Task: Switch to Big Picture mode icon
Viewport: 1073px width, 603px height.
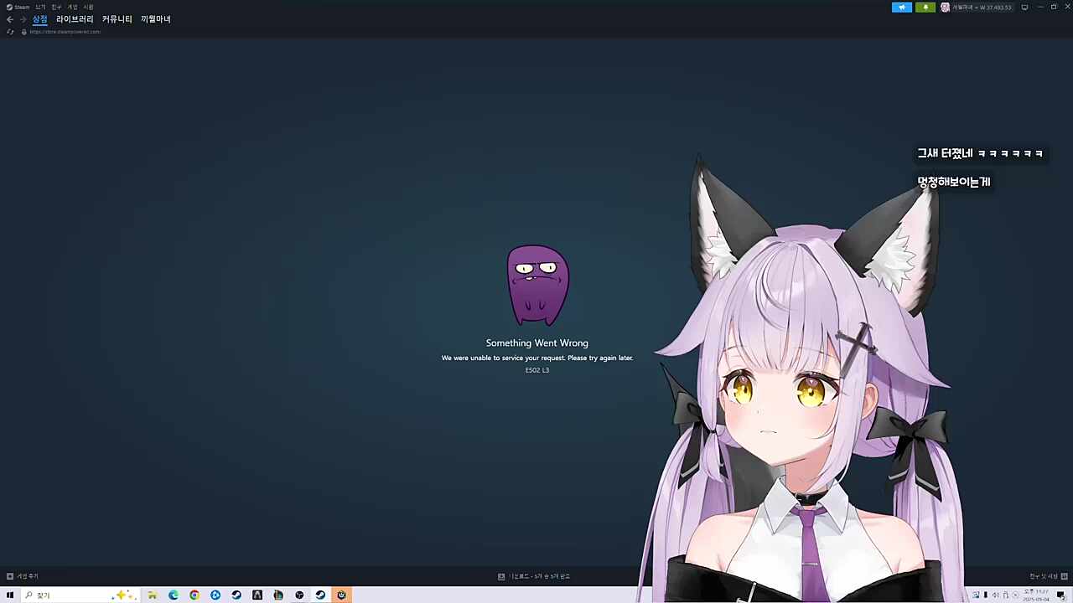Action: (1024, 8)
